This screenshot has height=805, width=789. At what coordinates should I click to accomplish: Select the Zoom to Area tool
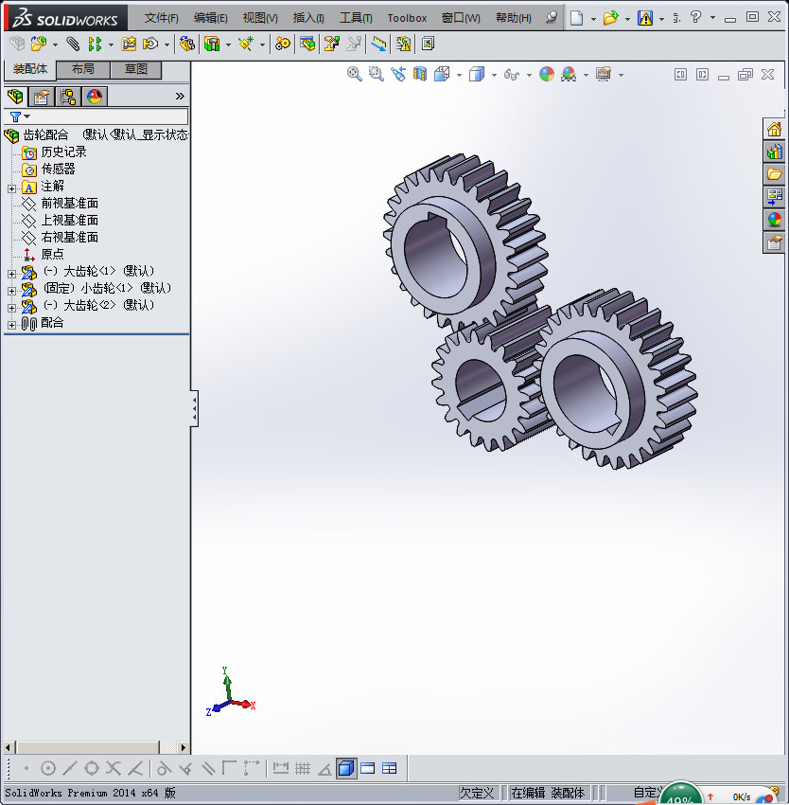[x=377, y=73]
